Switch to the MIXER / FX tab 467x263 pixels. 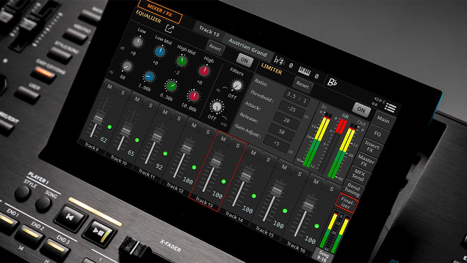(x=159, y=10)
